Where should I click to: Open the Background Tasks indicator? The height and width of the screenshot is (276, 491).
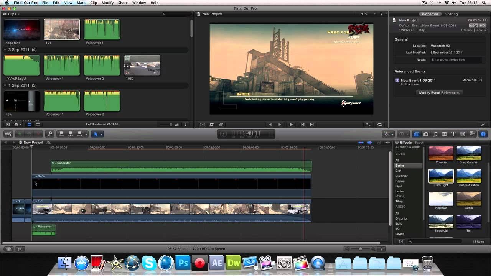pos(223,134)
